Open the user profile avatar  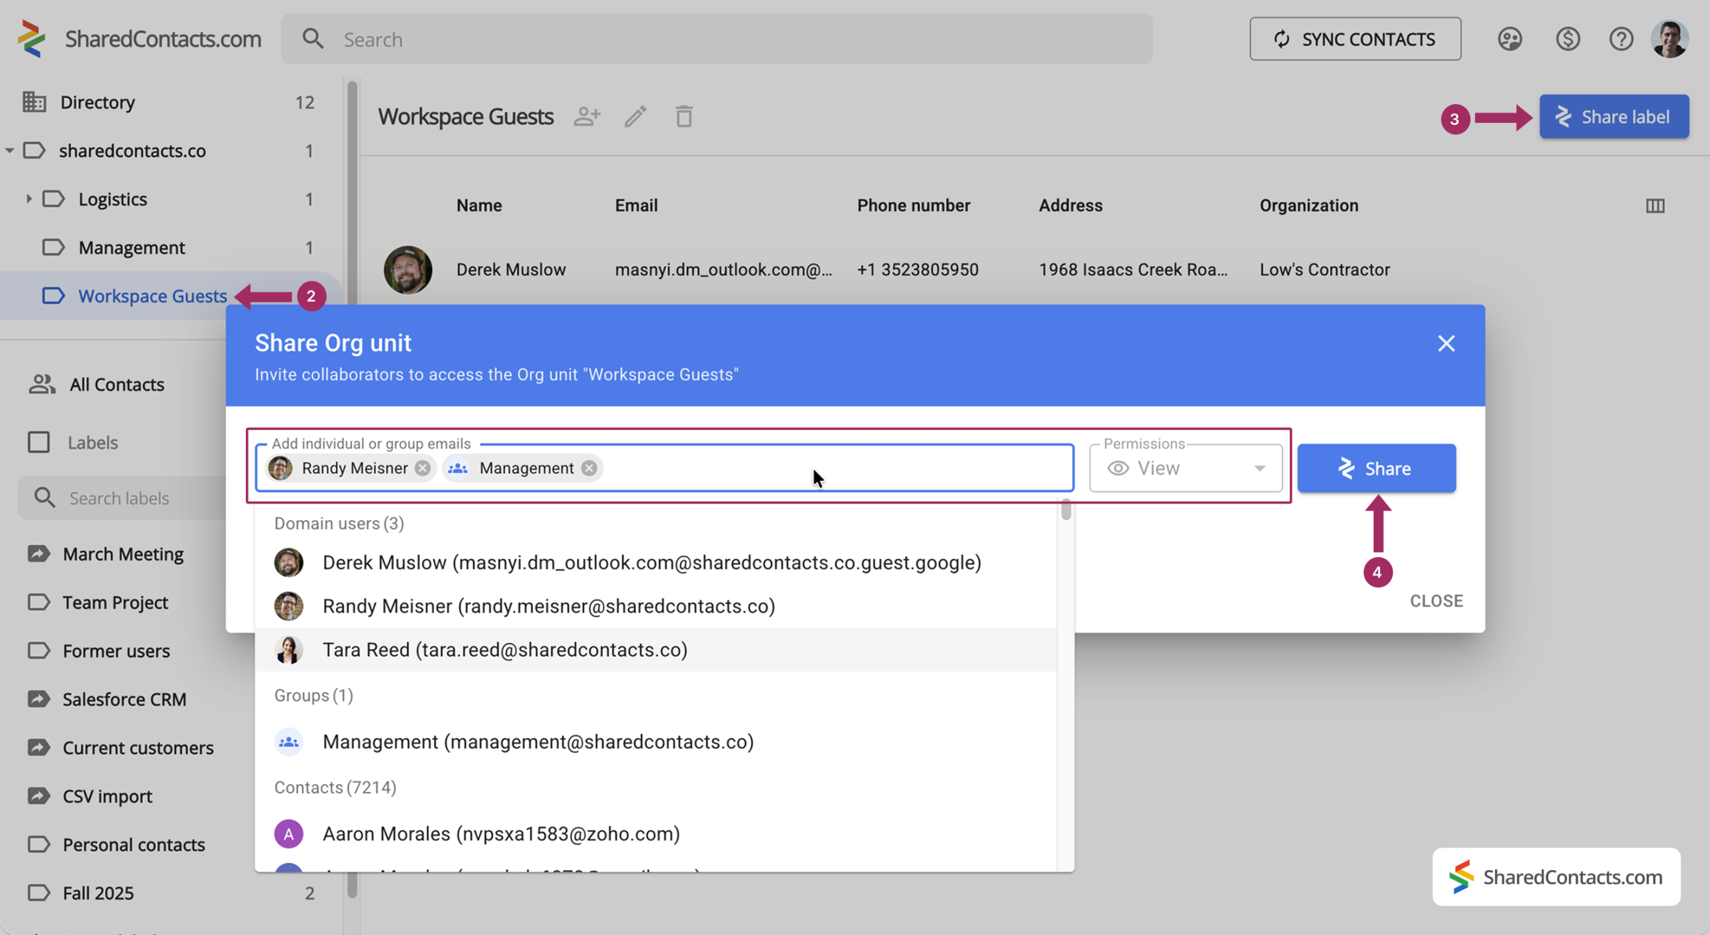(x=1671, y=39)
